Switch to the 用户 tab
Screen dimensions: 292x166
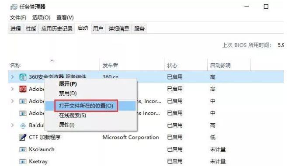(98, 29)
